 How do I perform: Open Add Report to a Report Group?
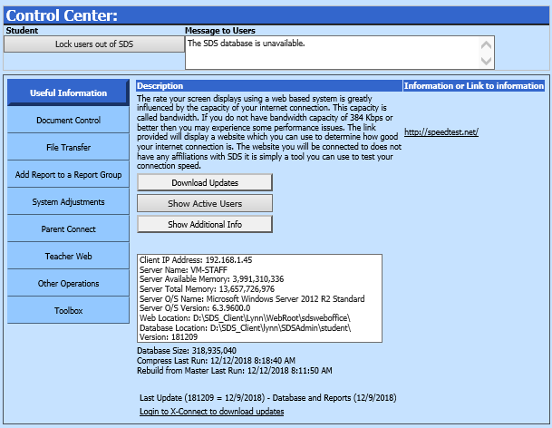pos(68,174)
